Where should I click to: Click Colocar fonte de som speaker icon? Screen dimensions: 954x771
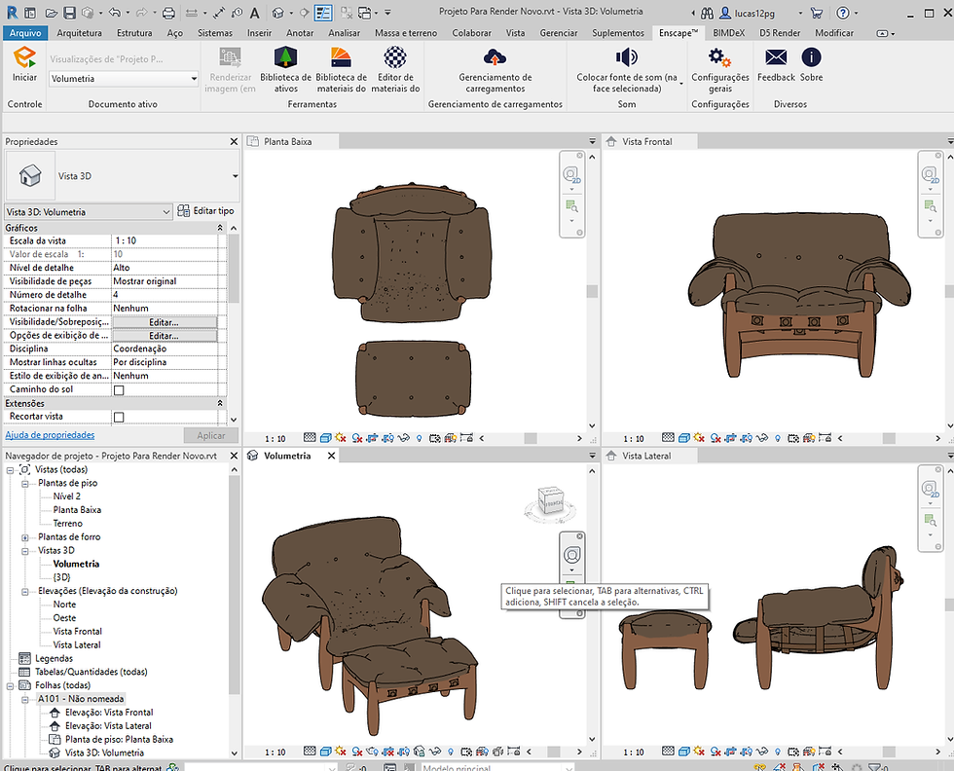(x=626, y=57)
